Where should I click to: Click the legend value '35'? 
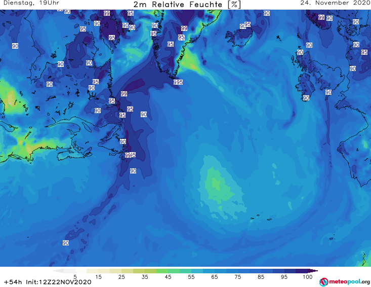pos(145,277)
